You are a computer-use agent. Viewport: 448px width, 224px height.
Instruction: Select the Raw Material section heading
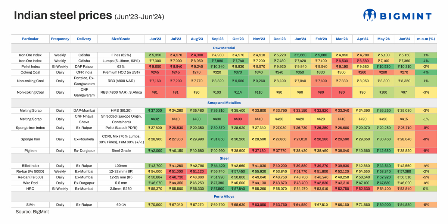click(x=224, y=48)
